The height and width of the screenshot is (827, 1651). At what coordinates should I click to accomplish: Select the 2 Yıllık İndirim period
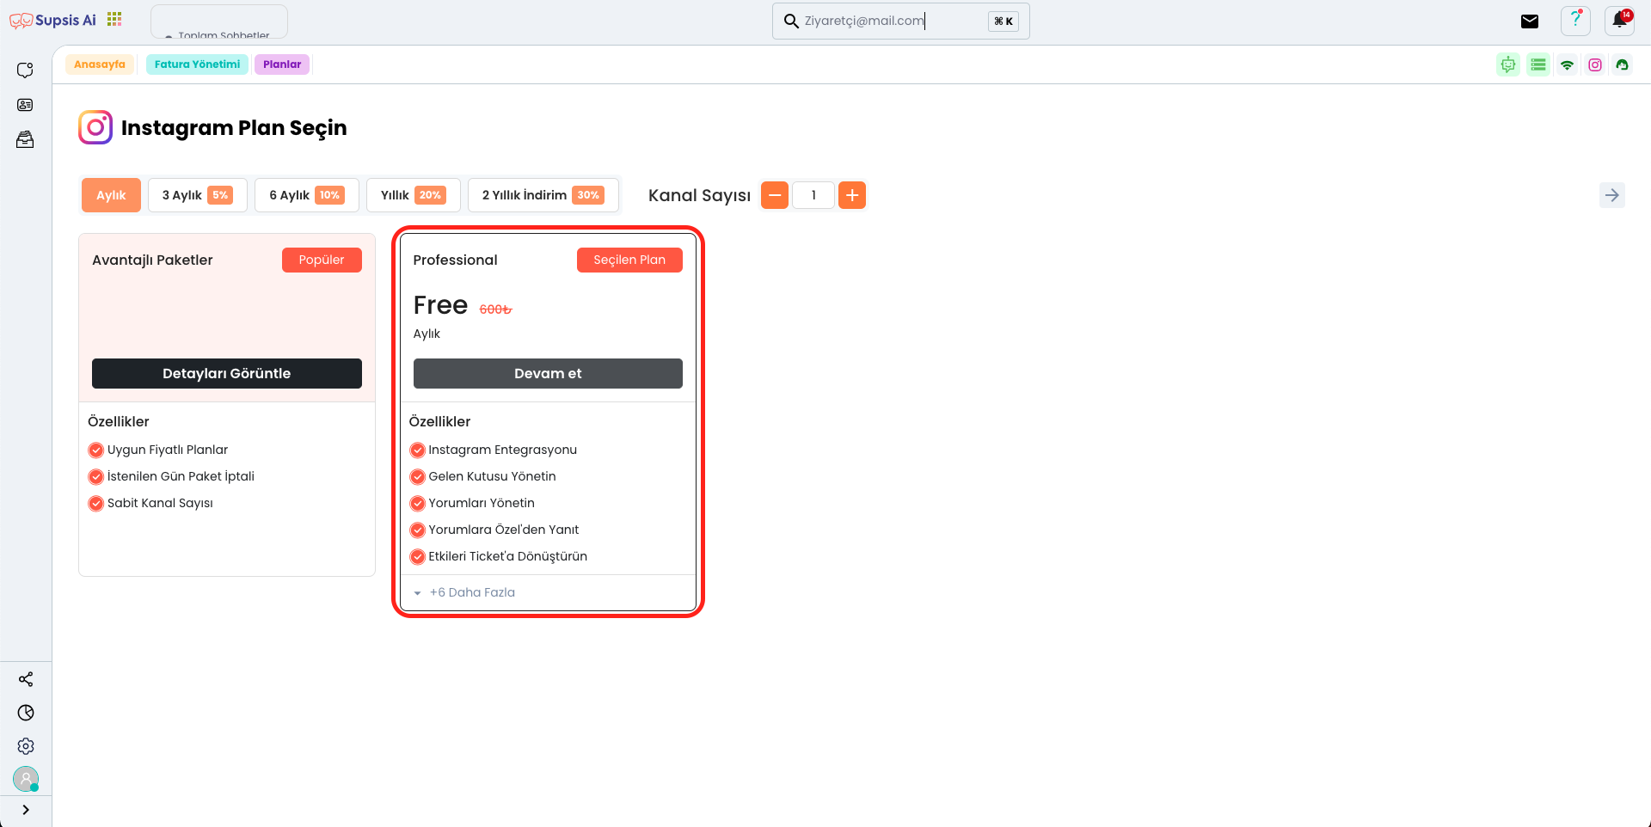(x=543, y=195)
